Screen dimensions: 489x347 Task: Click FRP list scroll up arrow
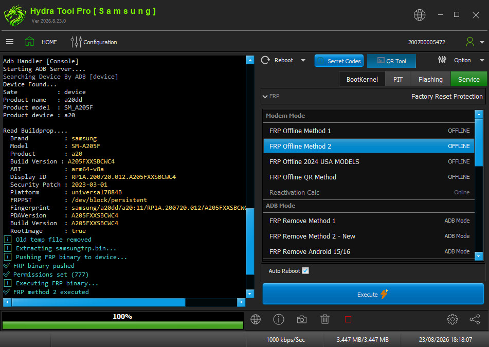(x=479, y=114)
